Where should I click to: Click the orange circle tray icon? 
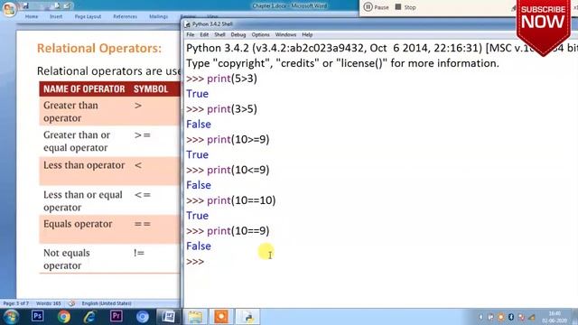pyautogui.click(x=500, y=317)
